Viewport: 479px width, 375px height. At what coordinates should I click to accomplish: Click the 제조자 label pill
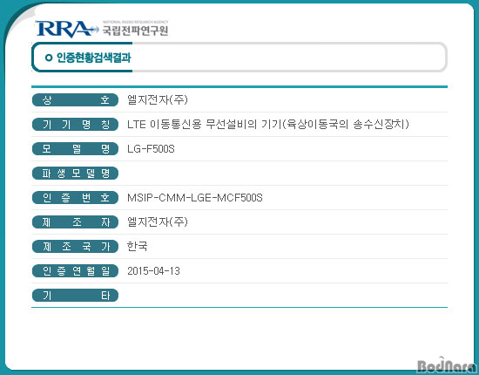coord(75,222)
